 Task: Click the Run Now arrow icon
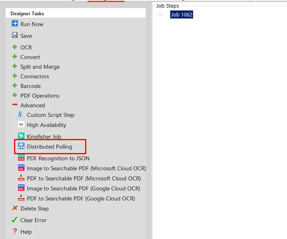pyautogui.click(x=15, y=24)
